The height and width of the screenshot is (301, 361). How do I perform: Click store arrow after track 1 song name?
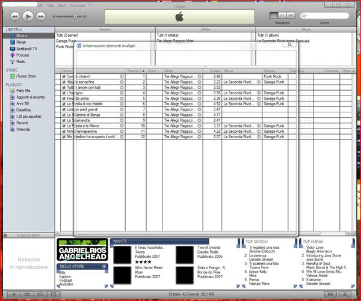click(122, 76)
